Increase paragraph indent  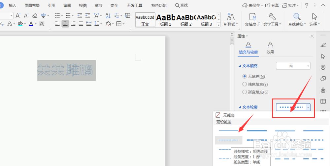point(87,15)
